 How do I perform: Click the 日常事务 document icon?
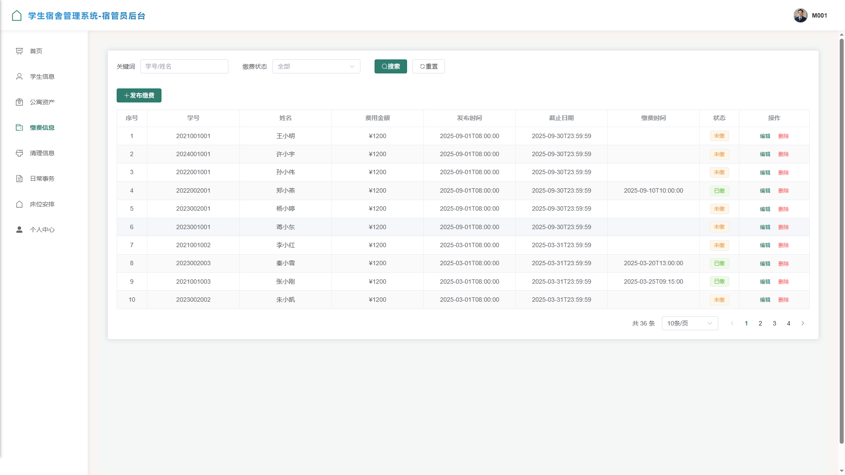click(x=19, y=179)
